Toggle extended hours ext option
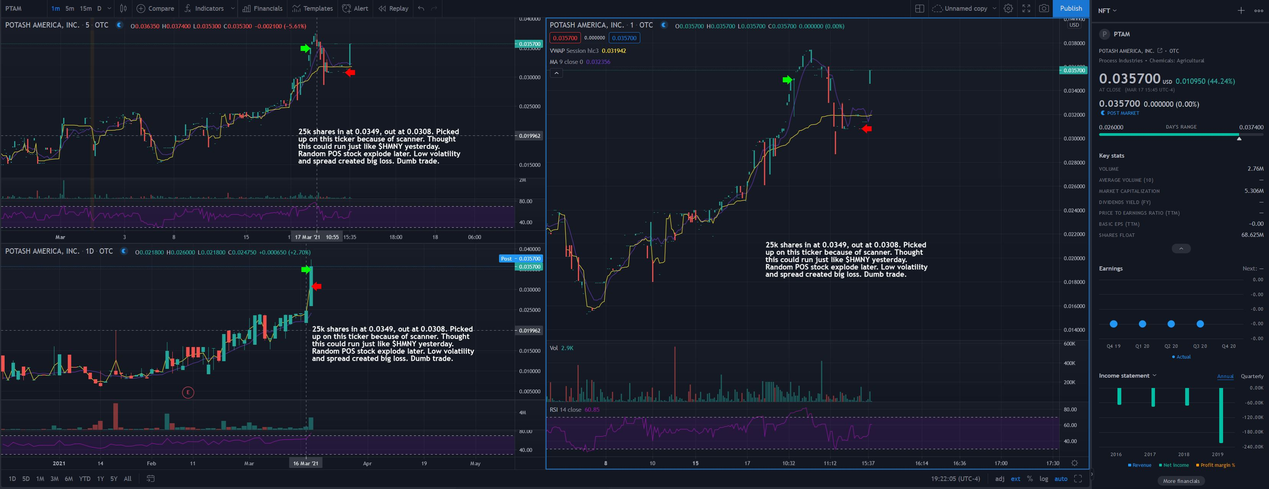 (x=1015, y=479)
